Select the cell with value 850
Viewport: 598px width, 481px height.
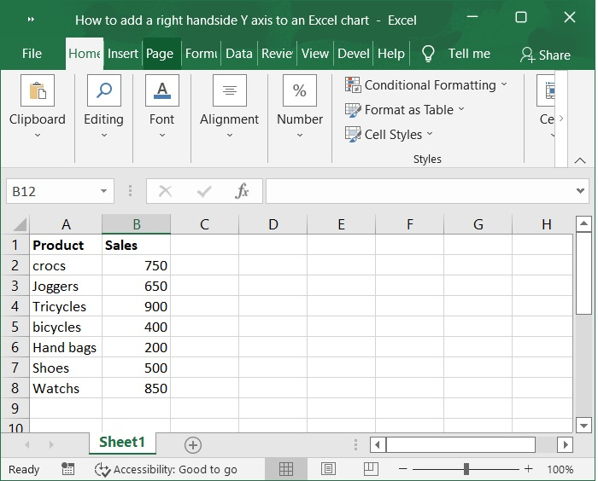[x=136, y=388]
